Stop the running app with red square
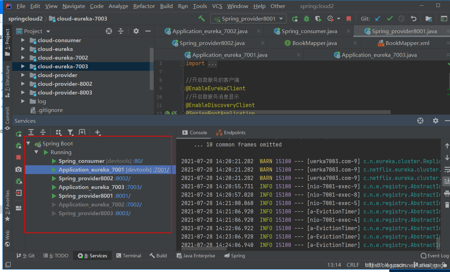The width and height of the screenshot is (450, 272). [348, 18]
